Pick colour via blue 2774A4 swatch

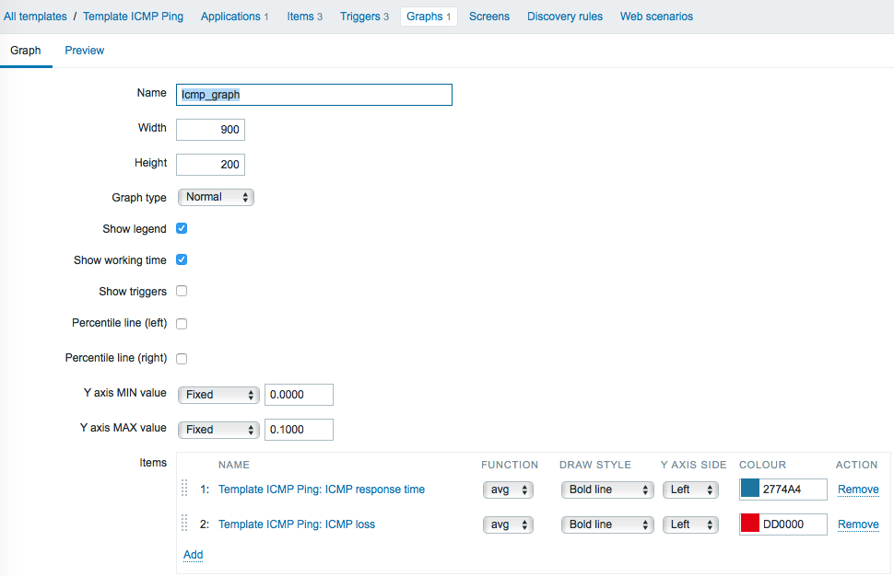tap(749, 489)
